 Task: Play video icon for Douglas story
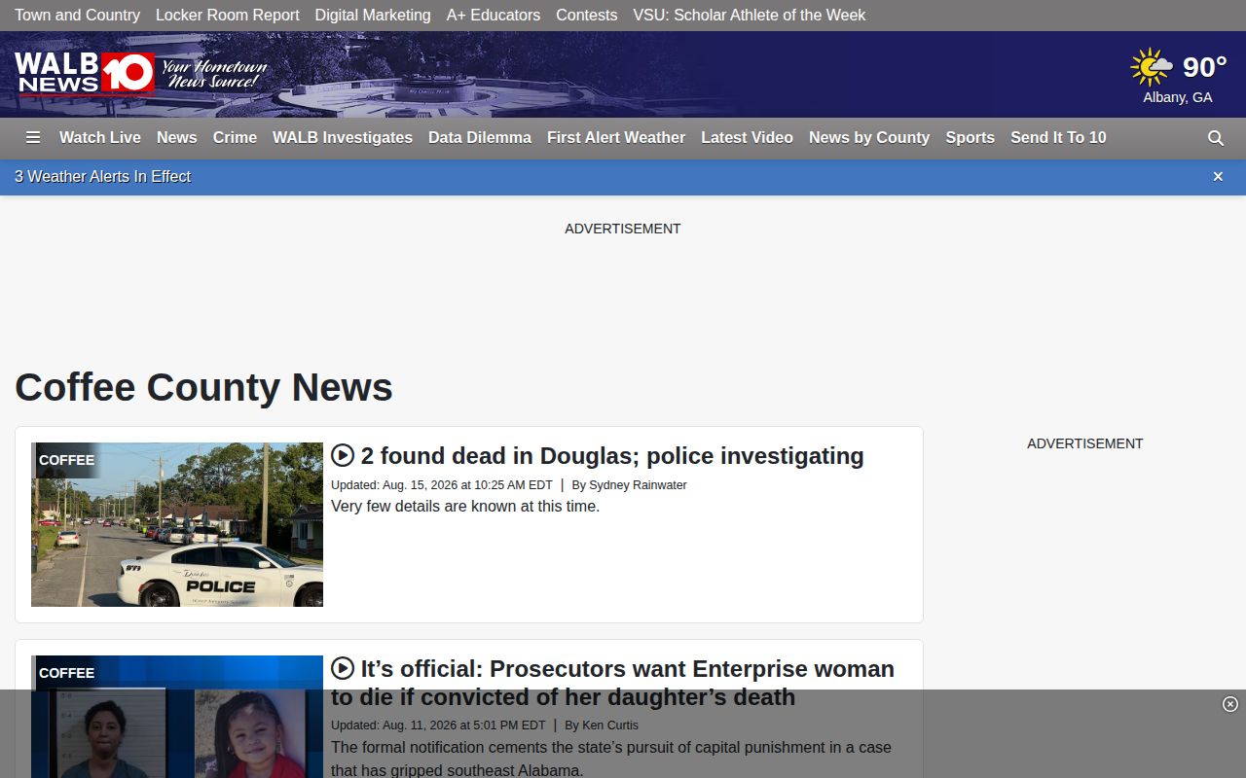tap(343, 455)
